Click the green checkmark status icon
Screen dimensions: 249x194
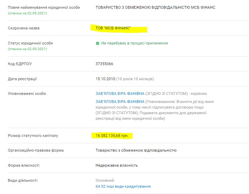[98, 43]
